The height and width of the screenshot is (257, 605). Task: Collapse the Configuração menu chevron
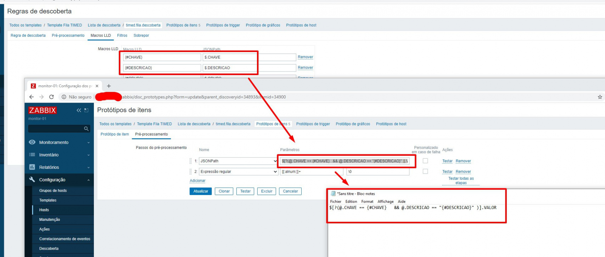click(x=88, y=180)
